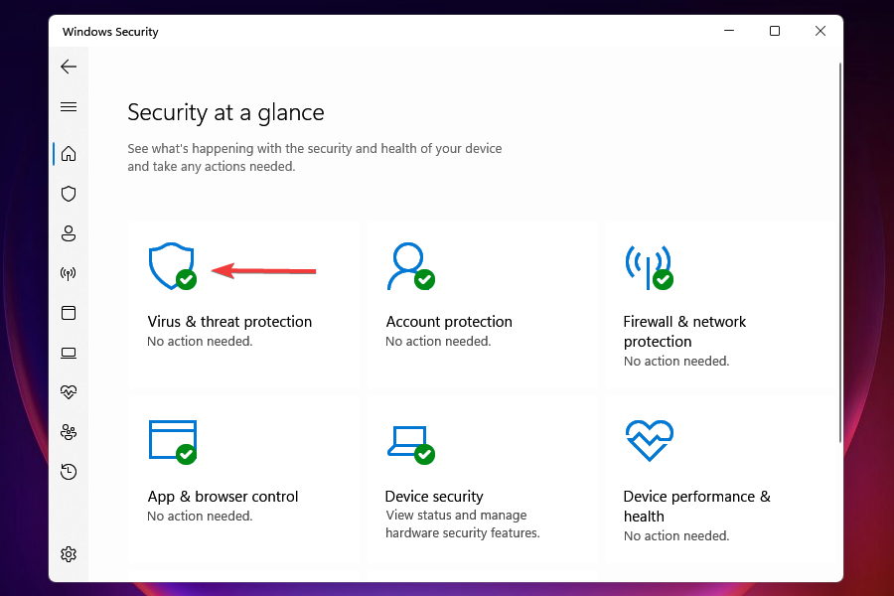Screen dimensions: 894x596
Task: Open the Firewall & network sidebar icon
Action: point(69,273)
